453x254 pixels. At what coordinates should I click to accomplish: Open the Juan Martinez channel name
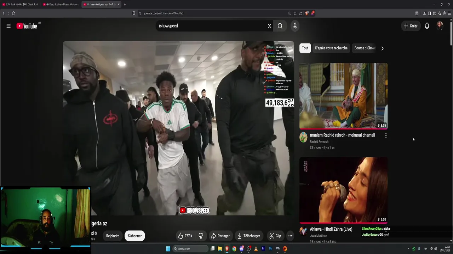pyautogui.click(x=318, y=236)
